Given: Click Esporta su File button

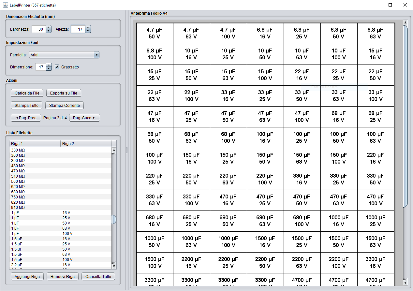Looking at the screenshot, I should [x=64, y=93].
